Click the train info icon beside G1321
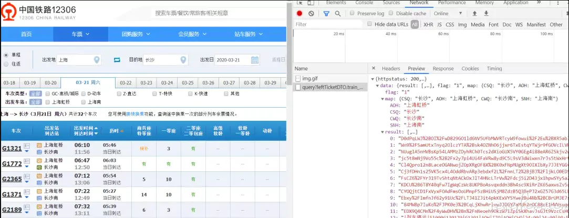The width and height of the screenshot is (569, 218). click(27, 146)
